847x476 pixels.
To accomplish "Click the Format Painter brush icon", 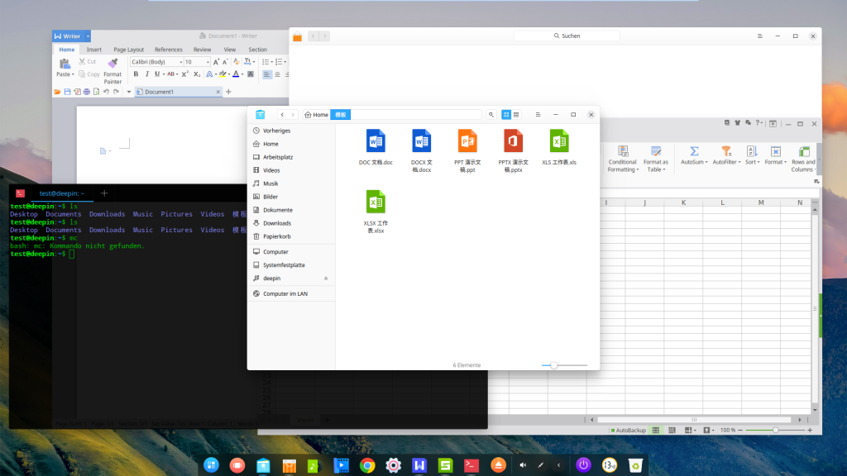I will [x=112, y=64].
